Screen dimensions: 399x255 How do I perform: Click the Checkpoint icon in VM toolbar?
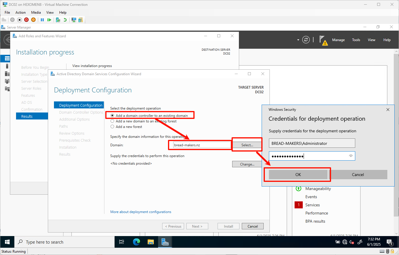[58, 20]
